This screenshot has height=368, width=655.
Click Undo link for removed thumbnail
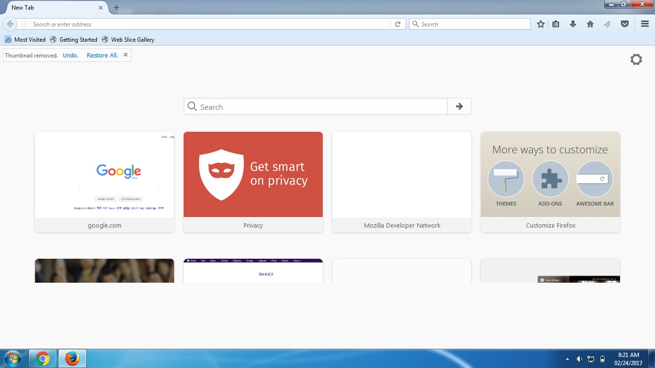(x=70, y=56)
